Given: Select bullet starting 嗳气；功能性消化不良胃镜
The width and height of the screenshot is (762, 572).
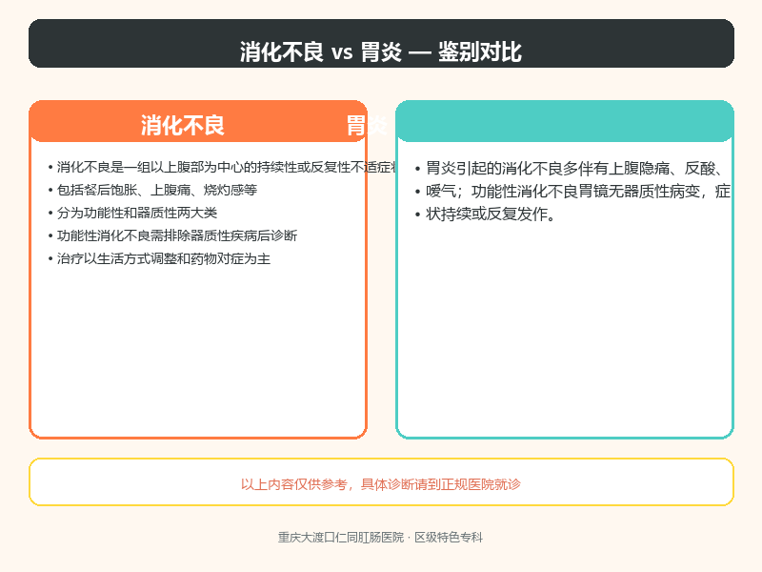Looking at the screenshot, I should pyautogui.click(x=572, y=192).
